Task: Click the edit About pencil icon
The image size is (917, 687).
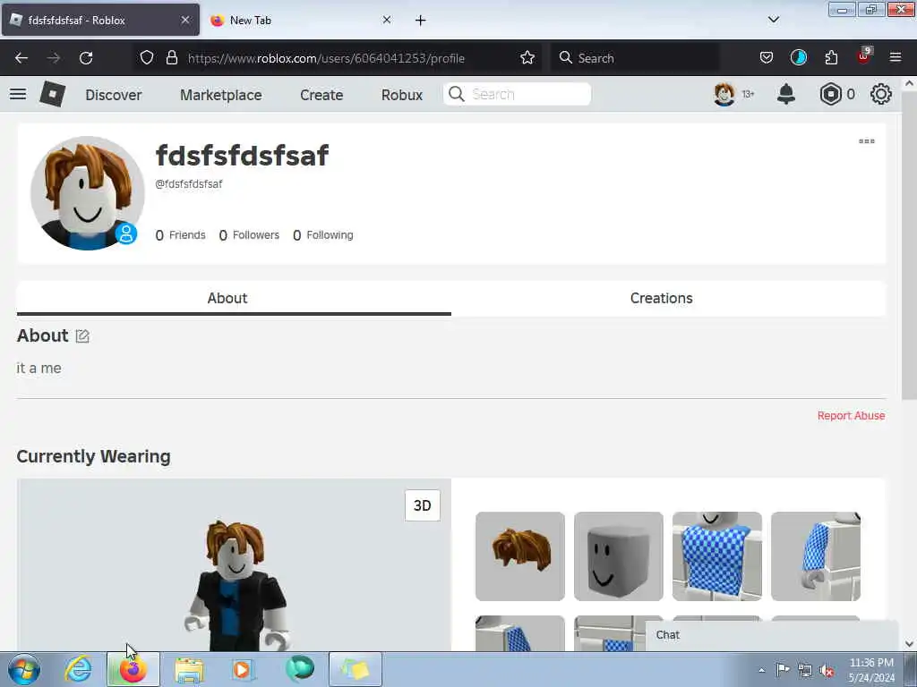Action: coord(82,336)
